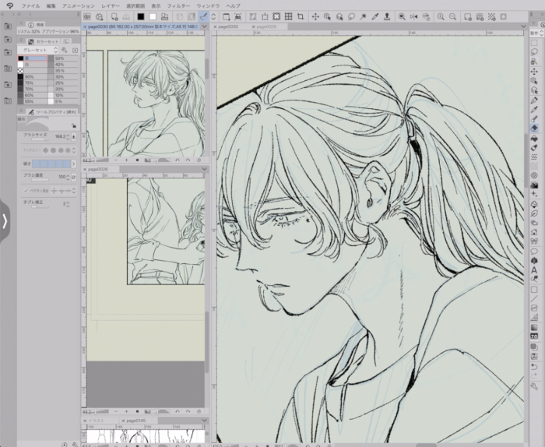Click the wrench edit icon beside the グレーセット dropdown
The height and width of the screenshot is (447, 545).
tap(65, 50)
